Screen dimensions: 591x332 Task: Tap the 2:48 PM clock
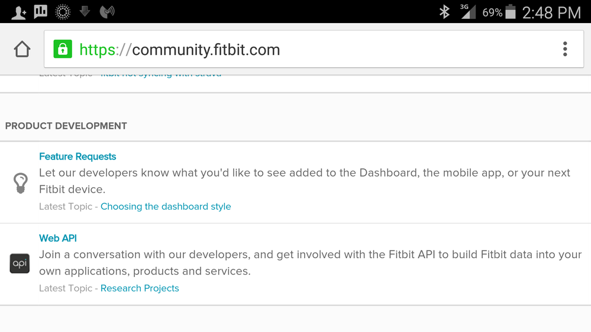tap(551, 12)
